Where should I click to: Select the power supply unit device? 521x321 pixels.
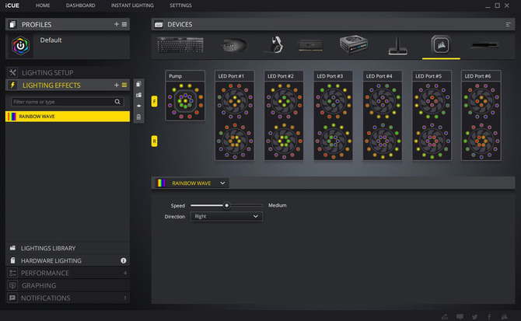[x=354, y=44]
